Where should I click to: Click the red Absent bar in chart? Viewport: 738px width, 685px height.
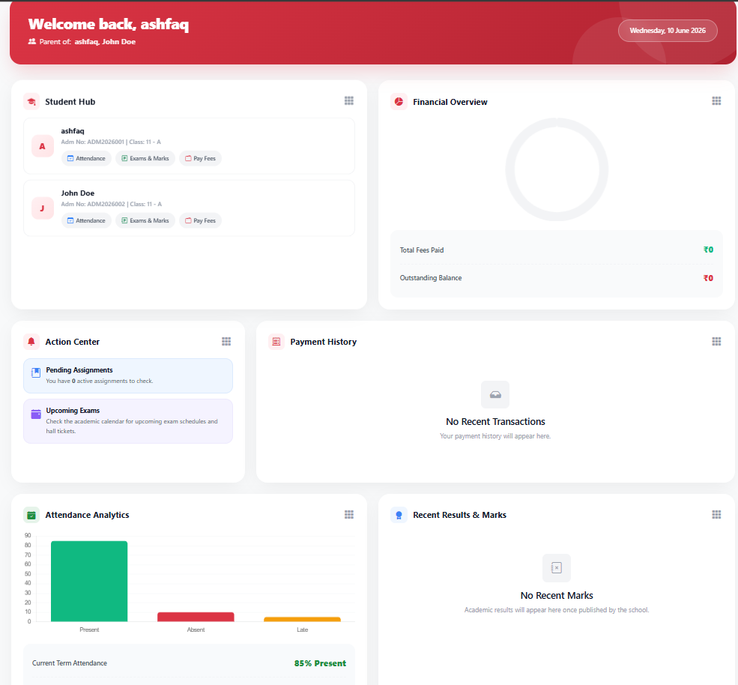(x=196, y=617)
